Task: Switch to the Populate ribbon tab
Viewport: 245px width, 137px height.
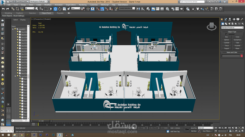Action: point(60,13)
